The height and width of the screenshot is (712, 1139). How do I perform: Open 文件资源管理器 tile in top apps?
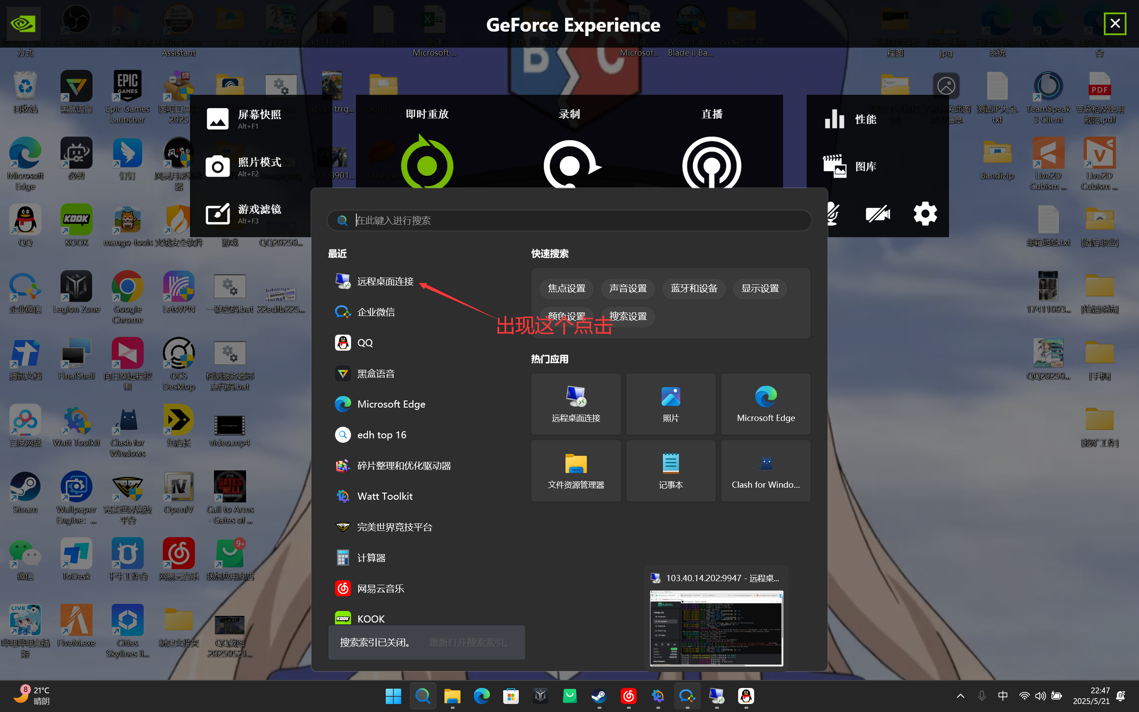coord(576,470)
